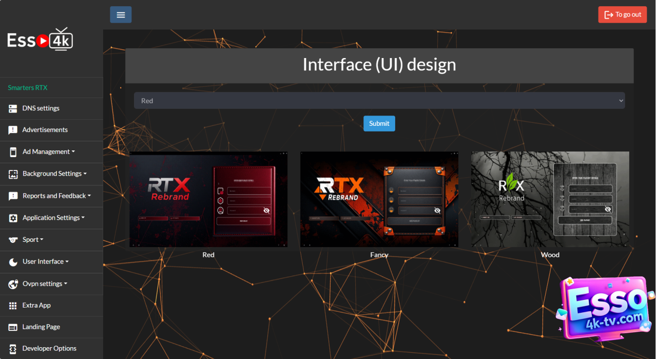Select the Wood theme preview thumbnail
The width and height of the screenshot is (657, 359).
tap(550, 199)
